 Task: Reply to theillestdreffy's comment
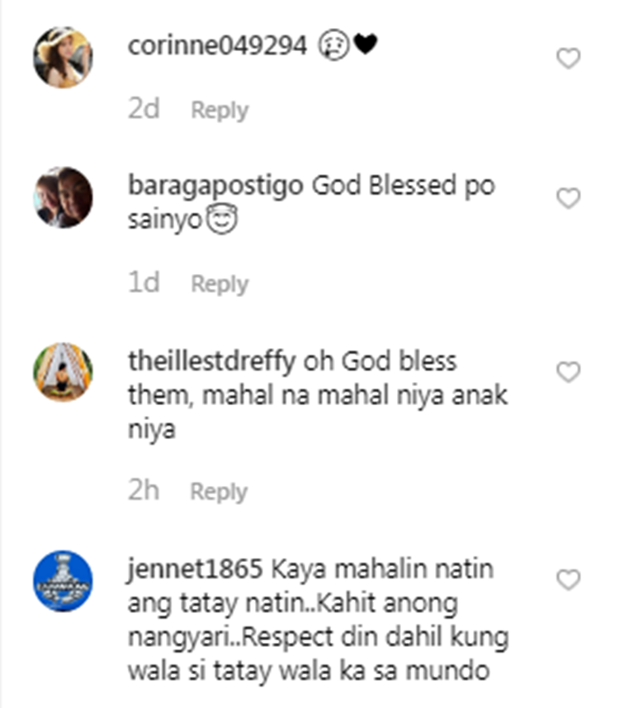coord(219,492)
